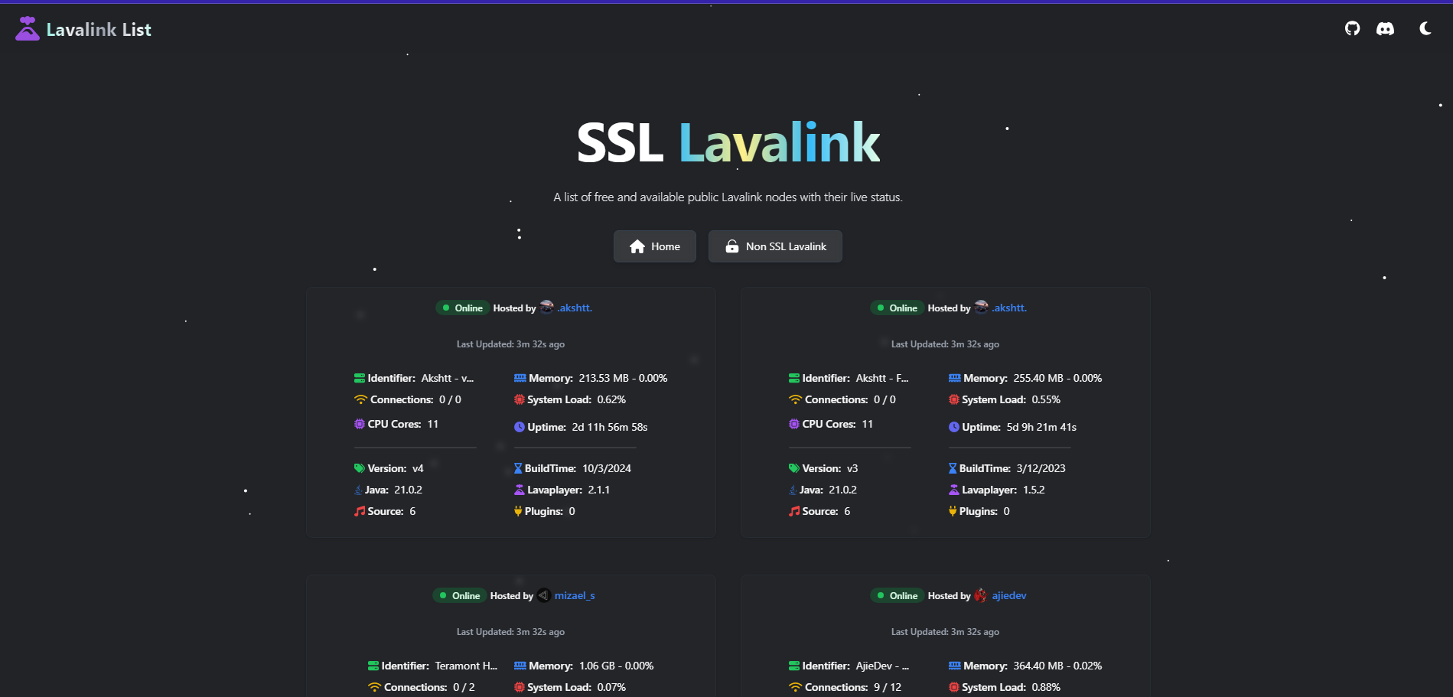Viewport: 1453px width, 697px height.
Task: Click the .akshtt. host link on v3 card
Action: [1009, 308]
